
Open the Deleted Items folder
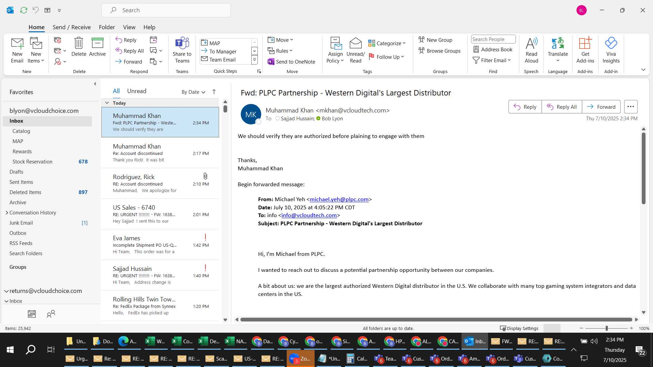47,192
